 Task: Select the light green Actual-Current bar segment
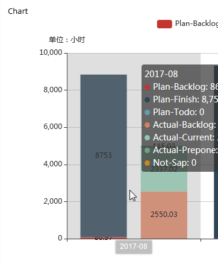(164, 181)
